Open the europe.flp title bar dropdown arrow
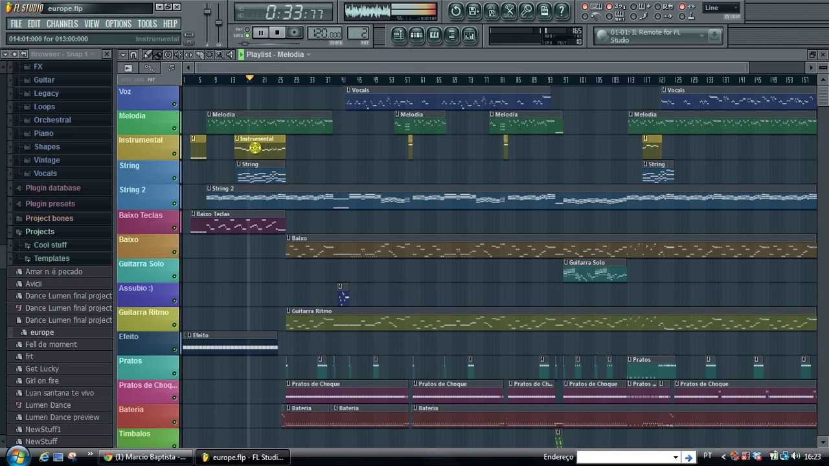Screen dimensions: 829x466 160,7
